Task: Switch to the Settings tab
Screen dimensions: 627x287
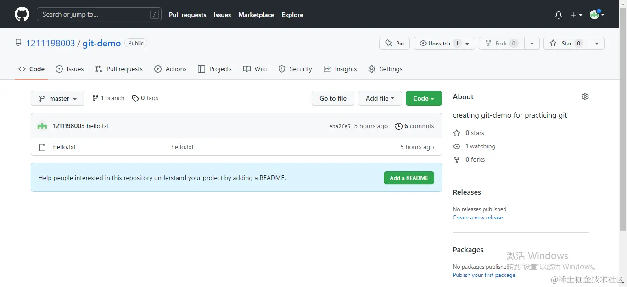Action: (x=385, y=69)
